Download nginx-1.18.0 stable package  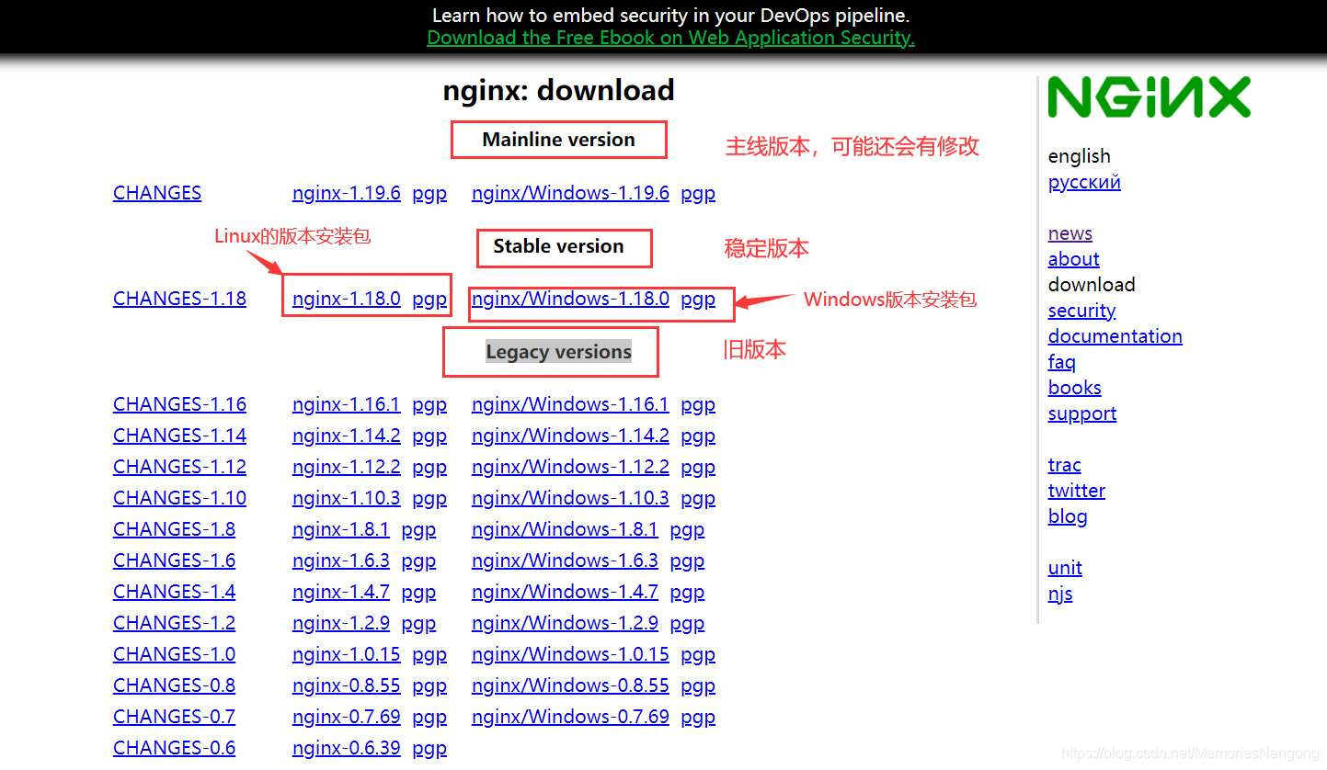(x=347, y=299)
